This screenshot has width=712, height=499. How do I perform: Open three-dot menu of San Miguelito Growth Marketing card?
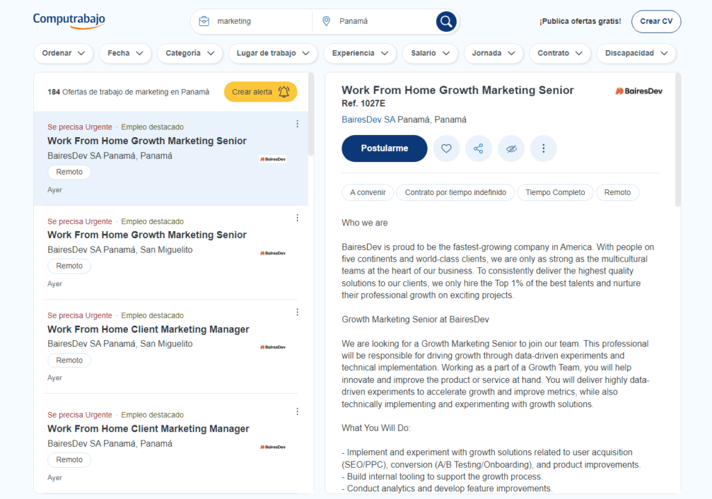[298, 218]
